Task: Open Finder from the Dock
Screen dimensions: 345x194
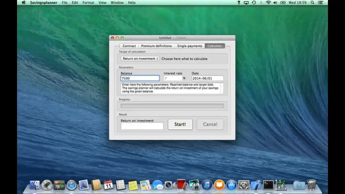Action: pos(35,185)
